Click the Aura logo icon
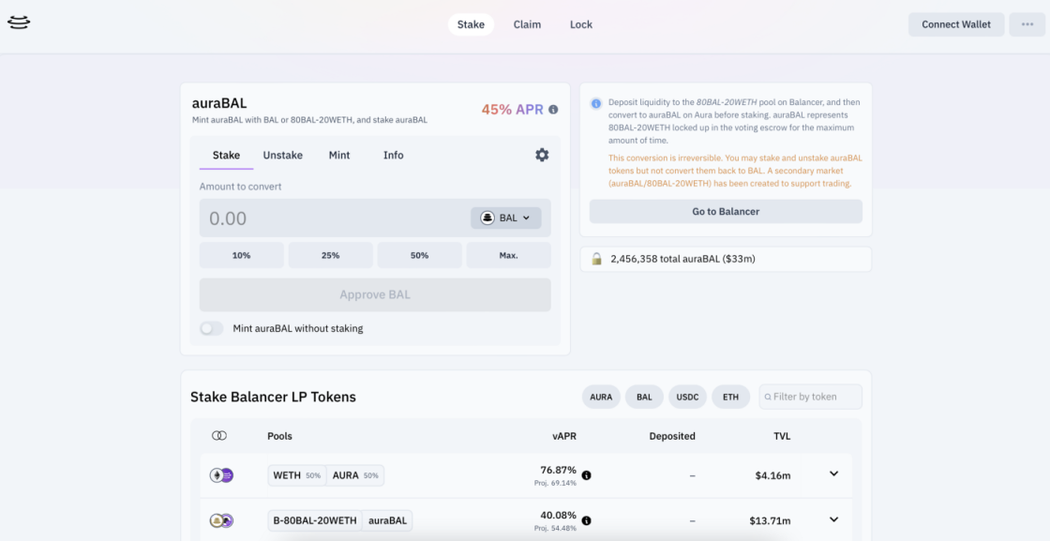This screenshot has height=541, width=1050. click(19, 23)
